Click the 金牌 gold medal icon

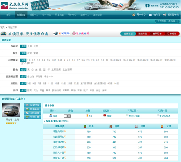tap(162, 126)
